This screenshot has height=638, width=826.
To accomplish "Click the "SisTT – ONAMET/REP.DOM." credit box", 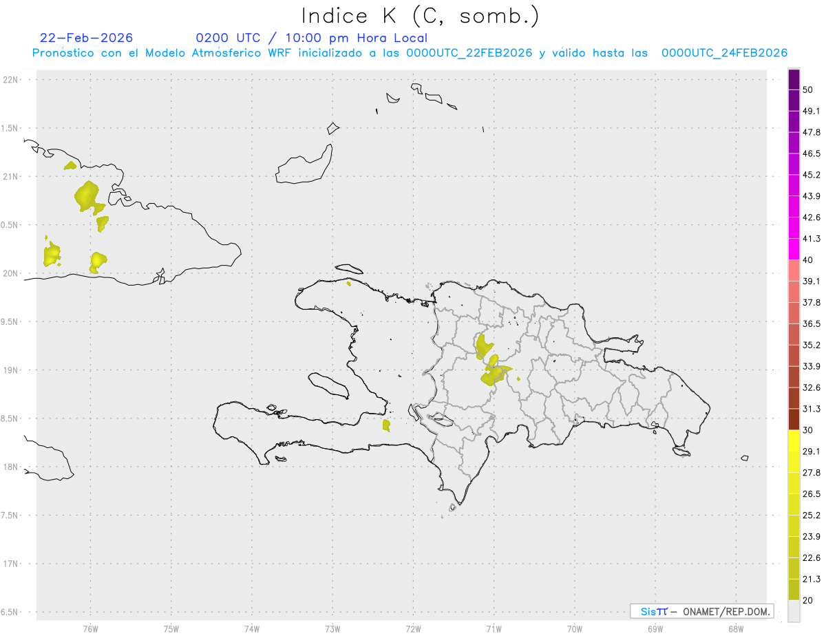I will point(702,611).
